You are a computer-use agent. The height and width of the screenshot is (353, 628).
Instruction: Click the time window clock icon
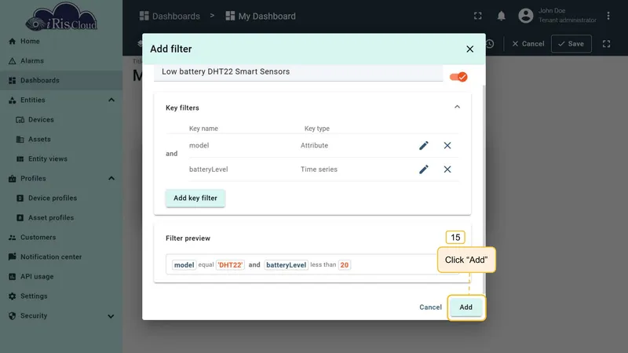pos(490,44)
